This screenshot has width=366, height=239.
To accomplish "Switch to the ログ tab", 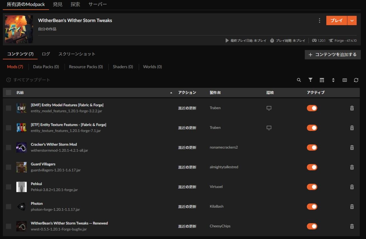I will tap(46, 54).
